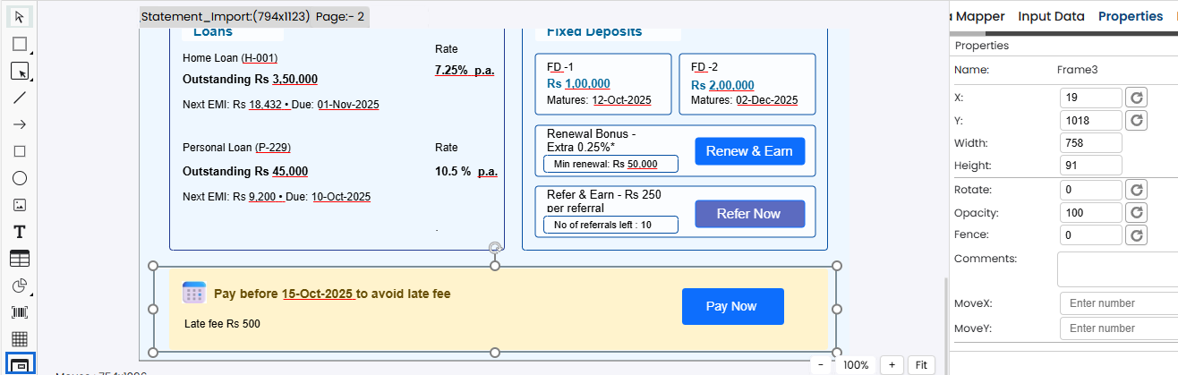Pick the circle shape tool
Viewport: 1178px width, 375px height.
20,178
